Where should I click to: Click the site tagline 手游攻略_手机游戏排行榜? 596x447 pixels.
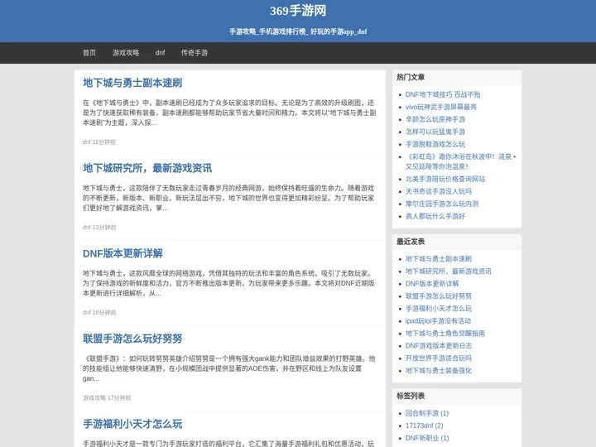[x=298, y=31]
